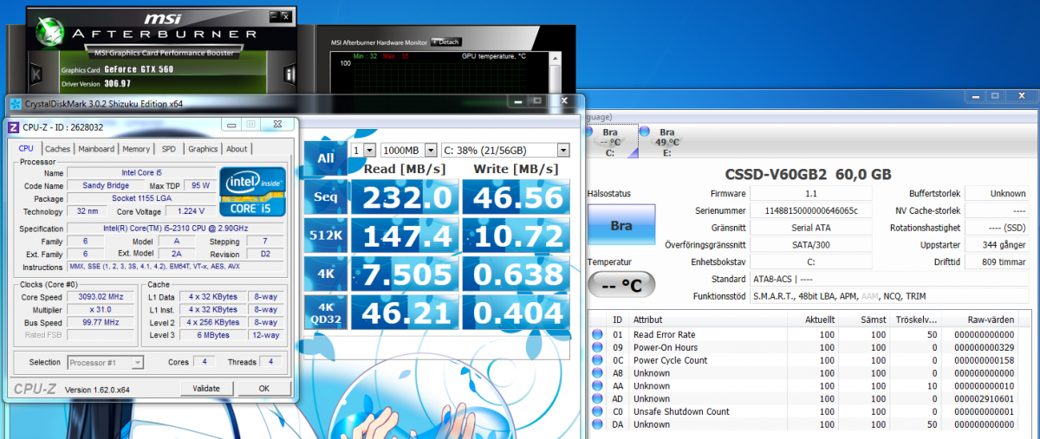Run the Seq benchmark in CrystalDiskMark

click(x=325, y=198)
